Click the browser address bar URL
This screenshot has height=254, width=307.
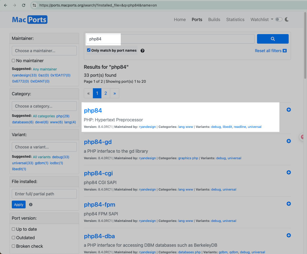point(98,5)
